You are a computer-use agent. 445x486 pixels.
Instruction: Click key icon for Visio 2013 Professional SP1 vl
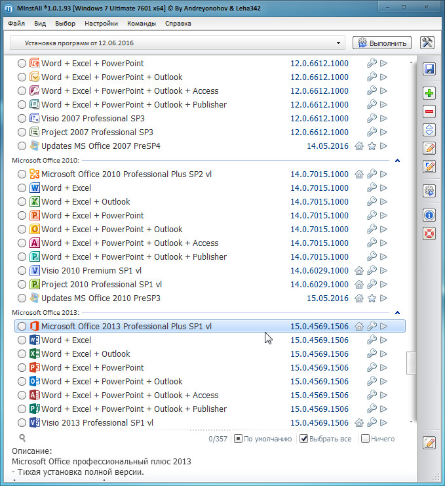coord(372,422)
